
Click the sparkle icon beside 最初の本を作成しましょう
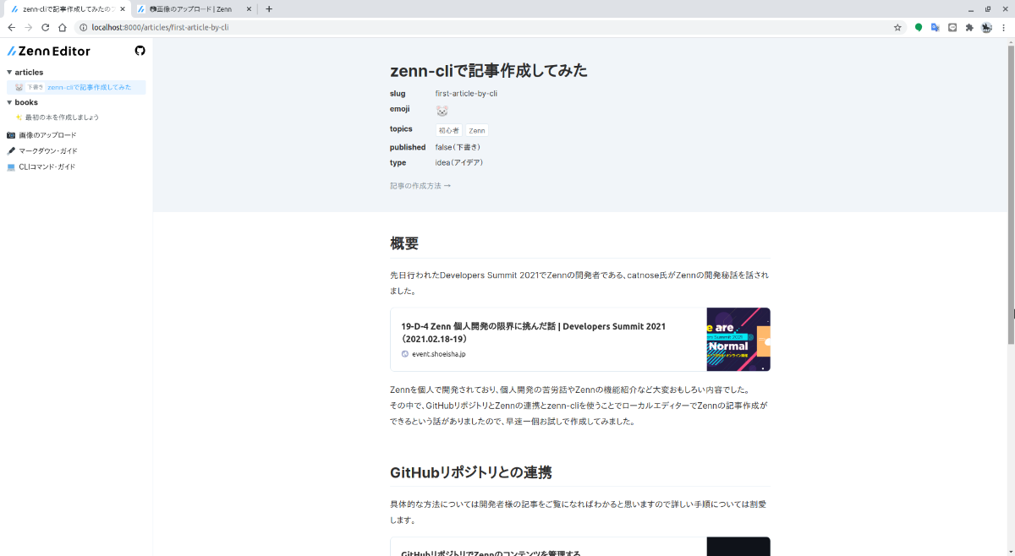pos(19,117)
